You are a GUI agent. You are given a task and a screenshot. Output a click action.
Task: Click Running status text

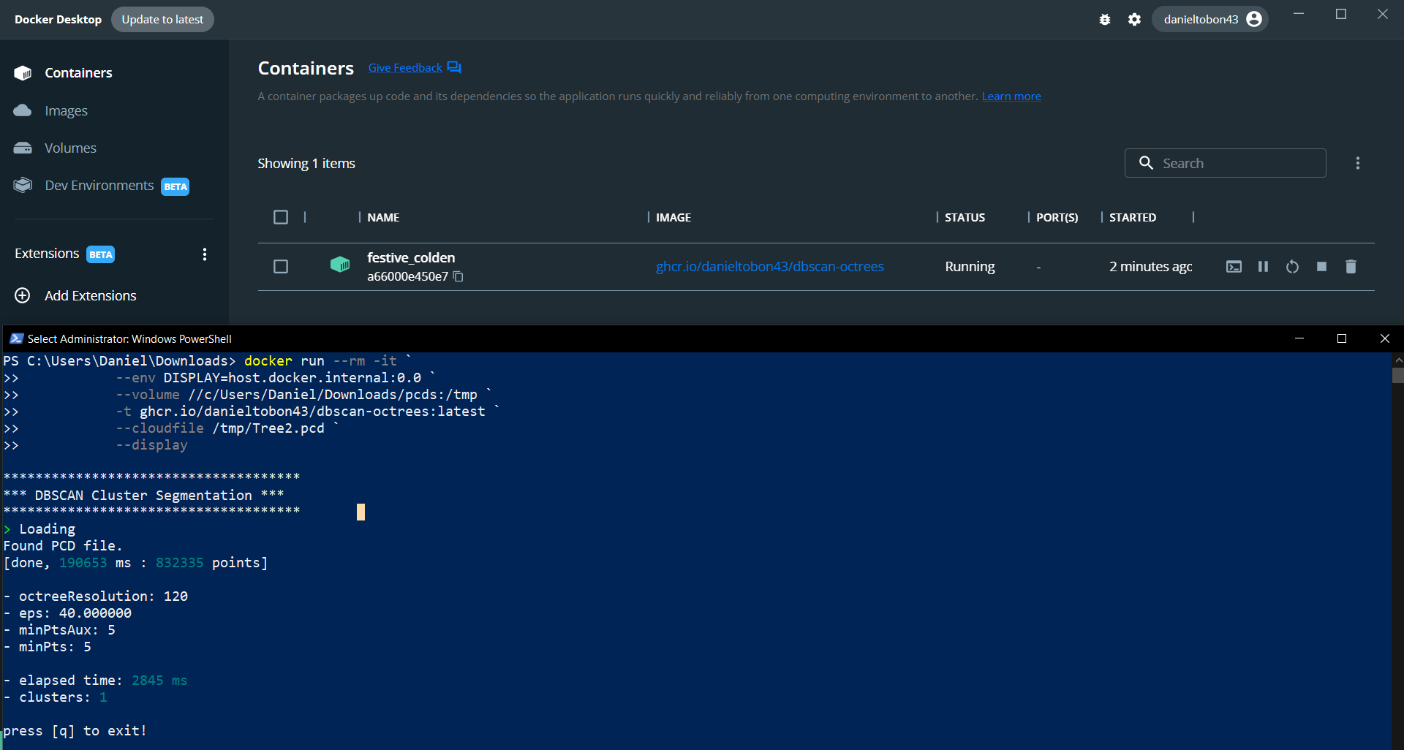(970, 267)
